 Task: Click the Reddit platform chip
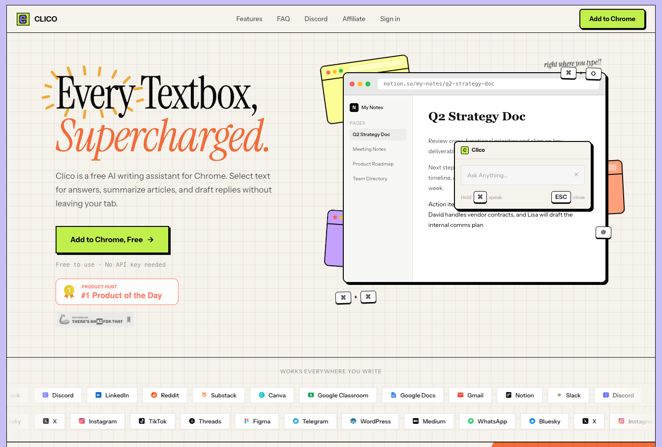tap(165, 395)
